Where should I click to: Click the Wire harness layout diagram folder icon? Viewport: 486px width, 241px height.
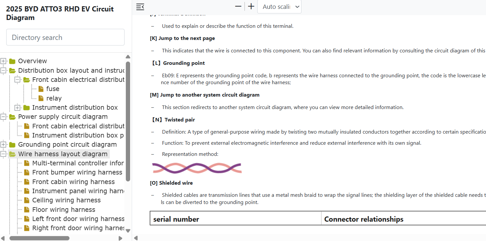[12, 154]
